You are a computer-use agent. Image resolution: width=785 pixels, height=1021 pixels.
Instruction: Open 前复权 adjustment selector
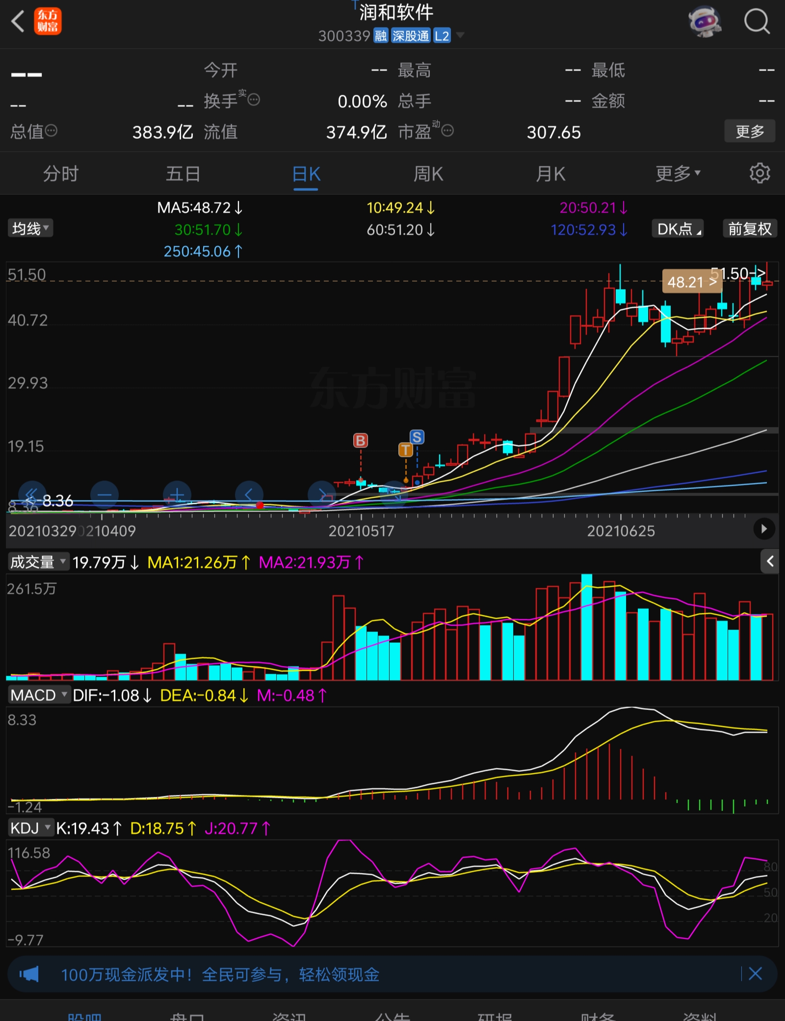point(749,229)
